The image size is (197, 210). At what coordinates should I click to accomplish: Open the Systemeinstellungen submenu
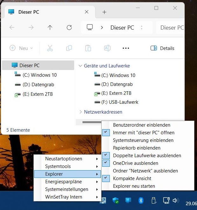coord(67,189)
